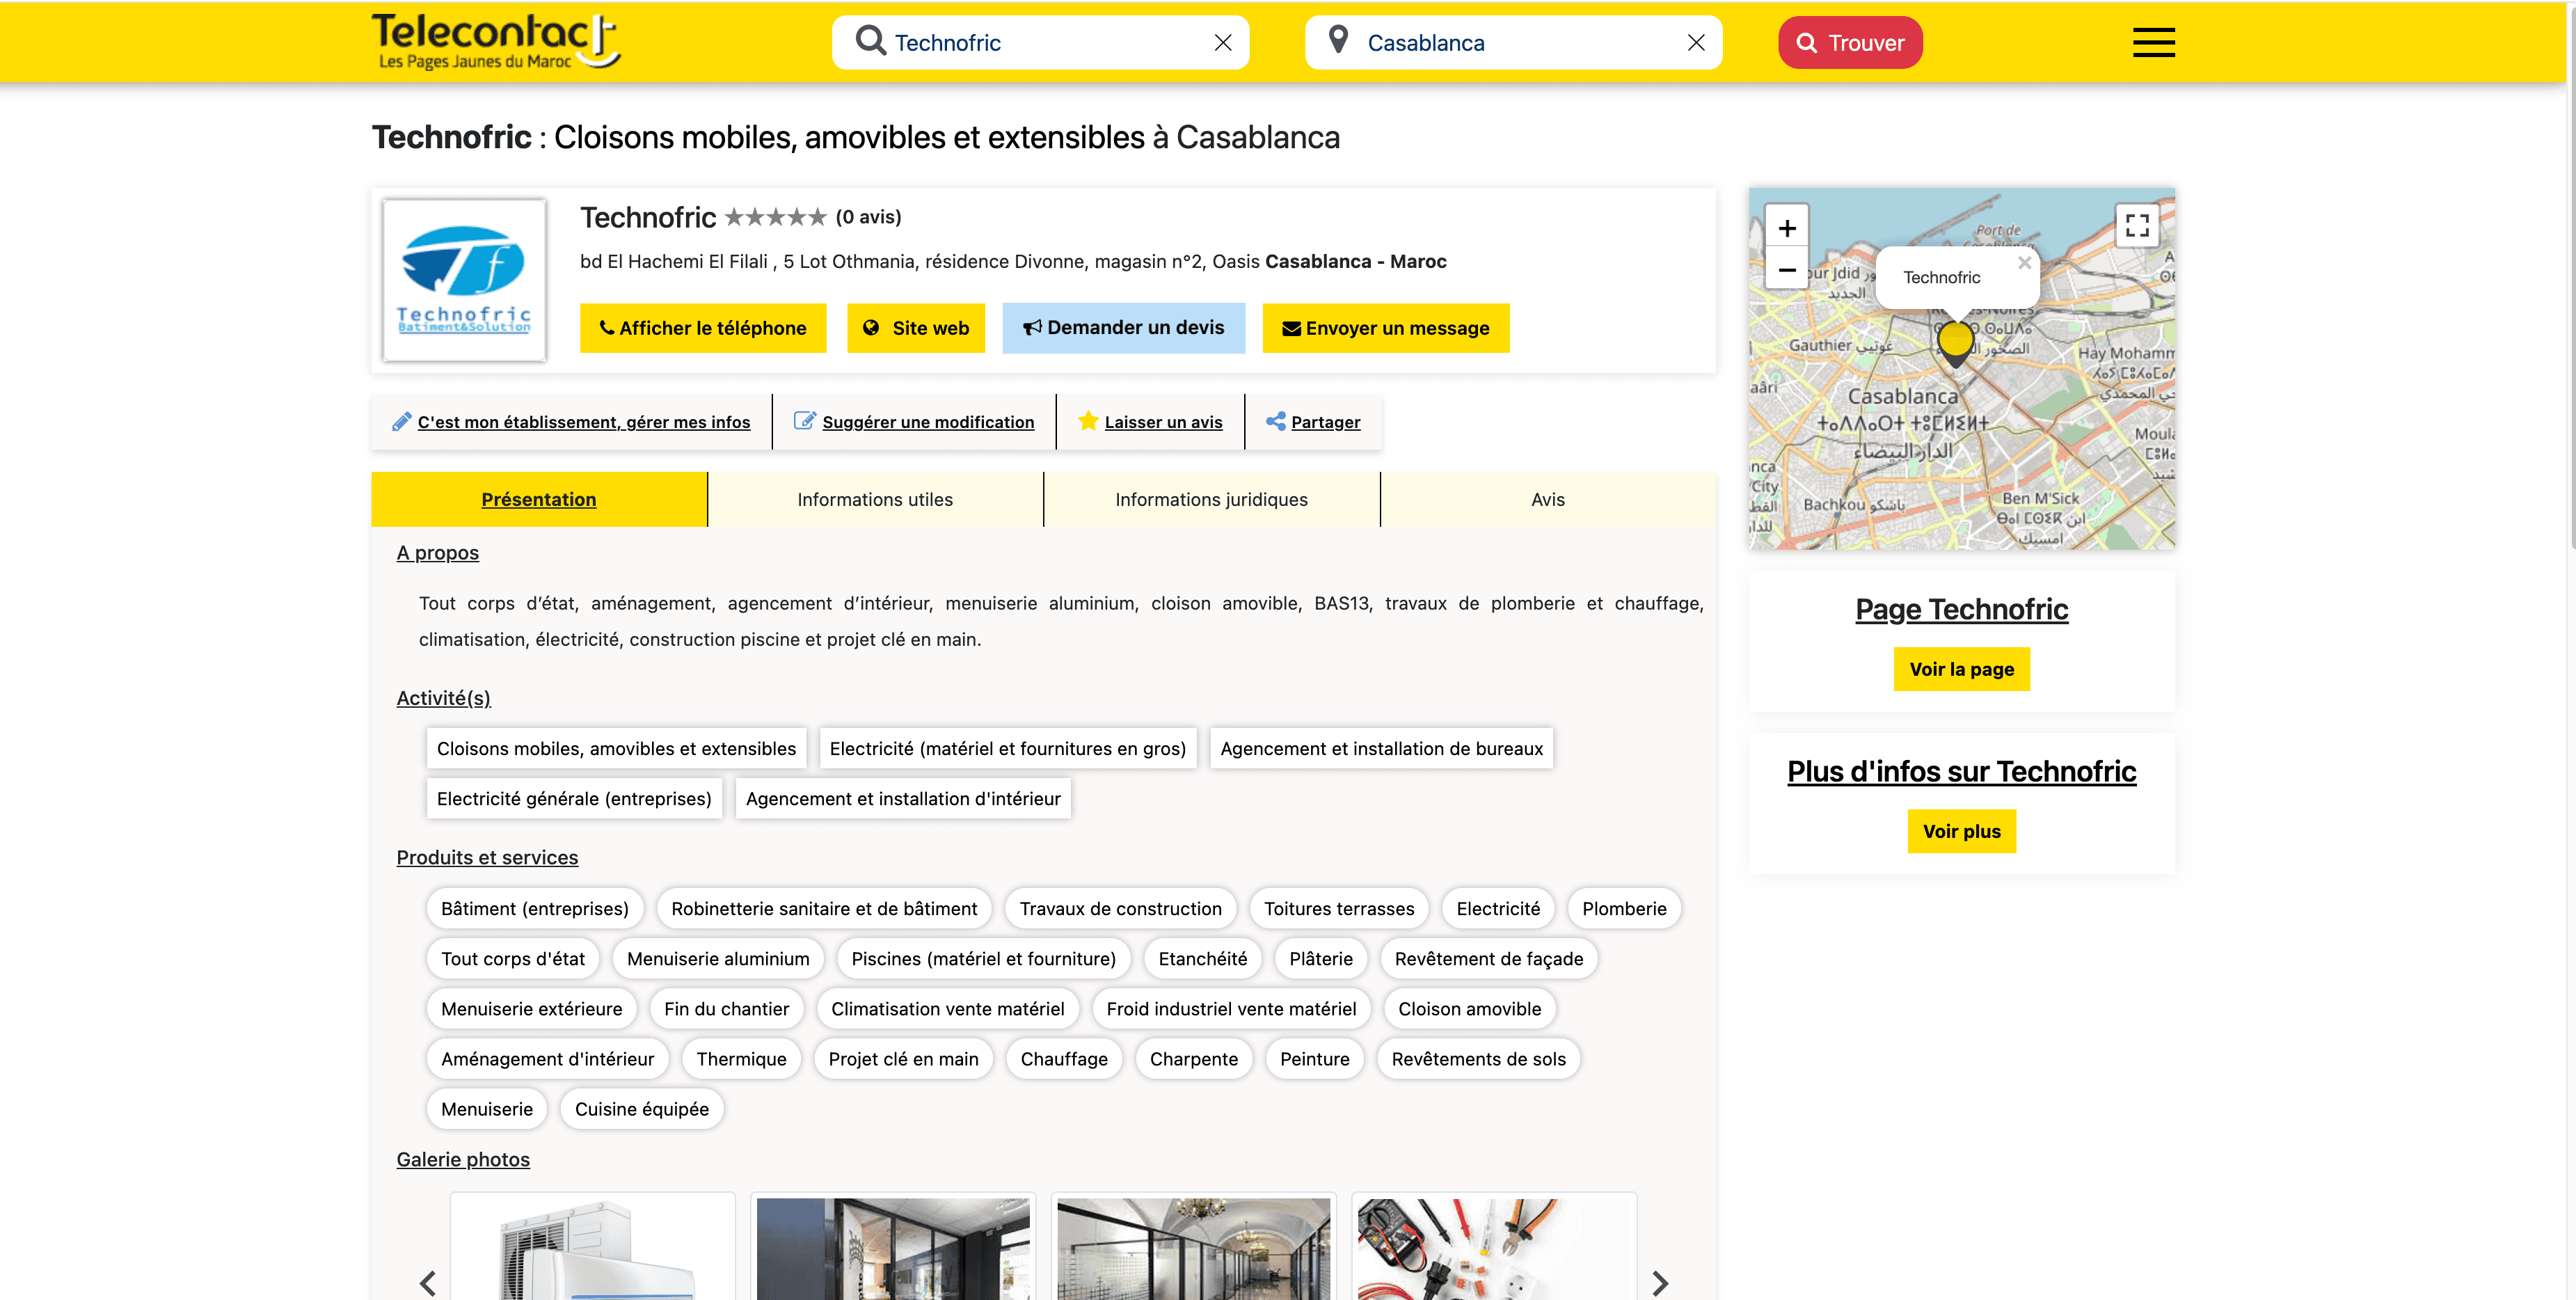
Task: Zoom in on the map
Action: tap(1786, 228)
